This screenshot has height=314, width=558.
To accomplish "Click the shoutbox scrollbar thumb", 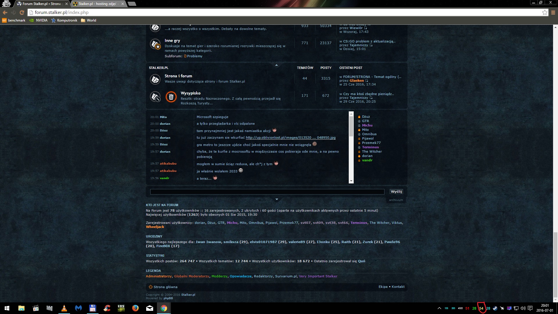I will click(x=351, y=126).
